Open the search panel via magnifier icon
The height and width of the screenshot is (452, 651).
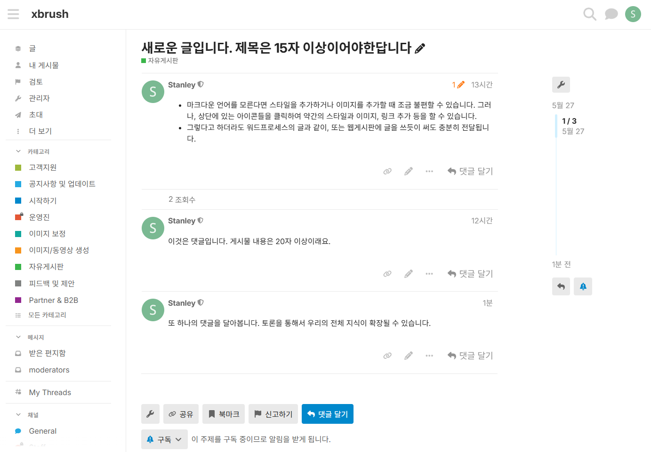(x=589, y=14)
